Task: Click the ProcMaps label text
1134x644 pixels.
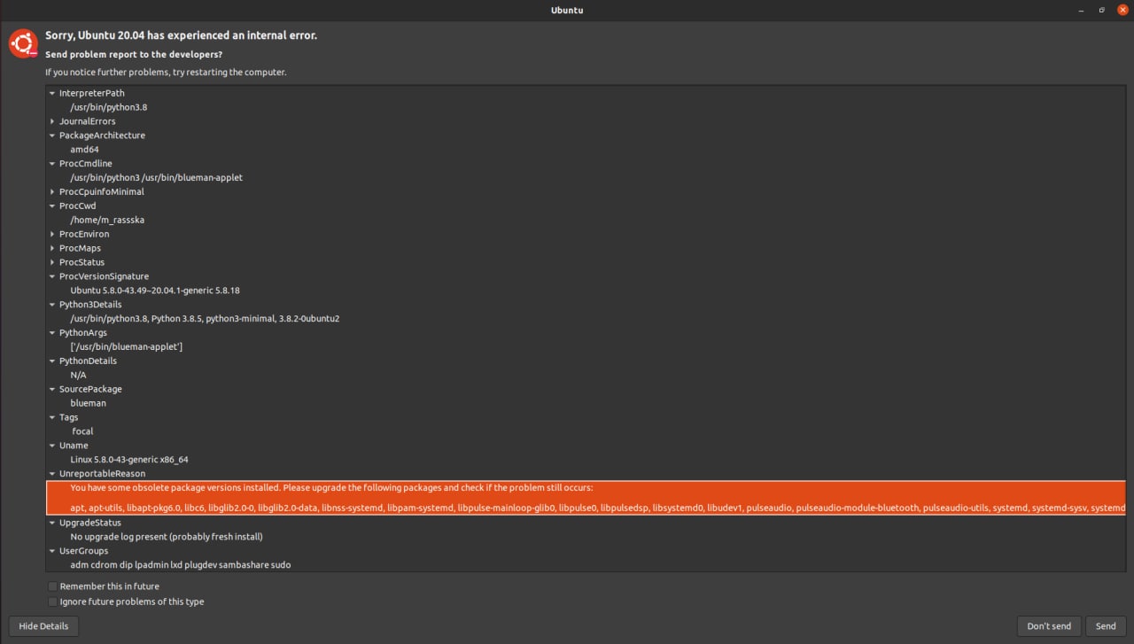Action: pyautogui.click(x=80, y=249)
